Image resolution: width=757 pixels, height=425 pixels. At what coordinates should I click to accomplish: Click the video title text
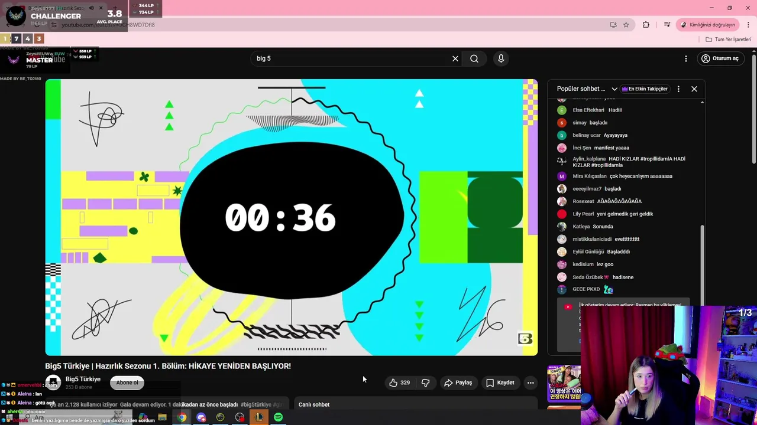coord(168,366)
